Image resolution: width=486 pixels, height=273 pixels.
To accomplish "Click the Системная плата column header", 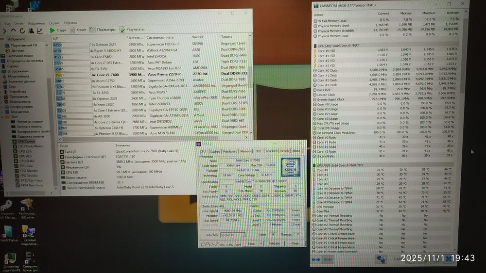I will tap(159, 37).
